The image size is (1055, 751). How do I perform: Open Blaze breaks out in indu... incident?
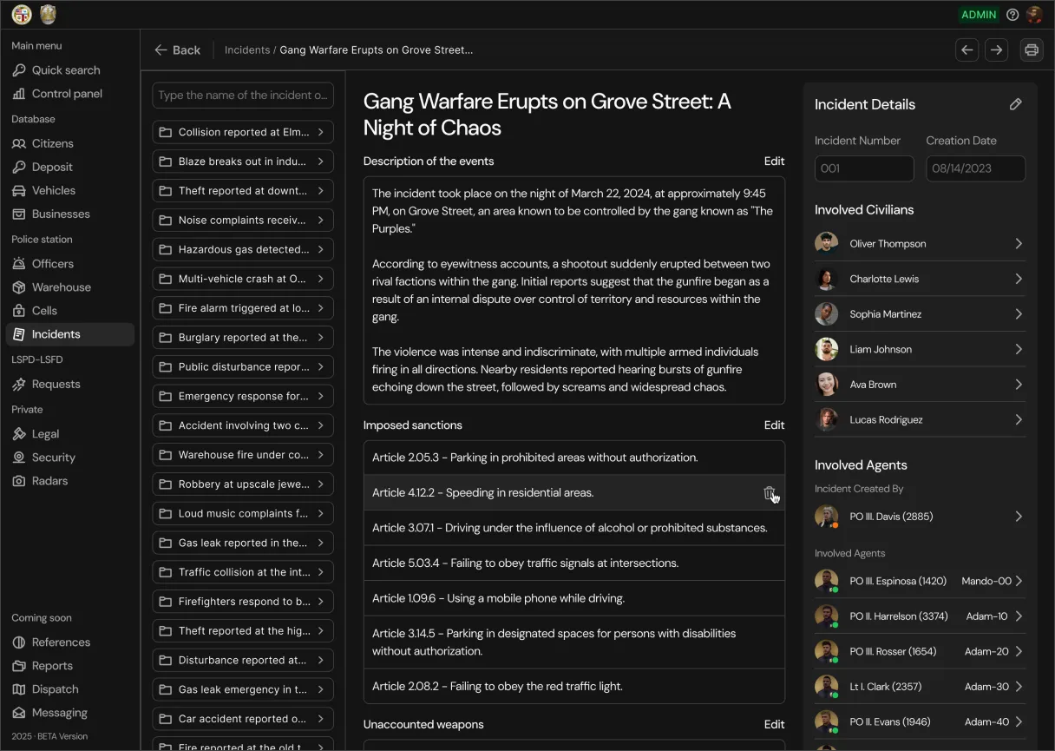point(243,161)
